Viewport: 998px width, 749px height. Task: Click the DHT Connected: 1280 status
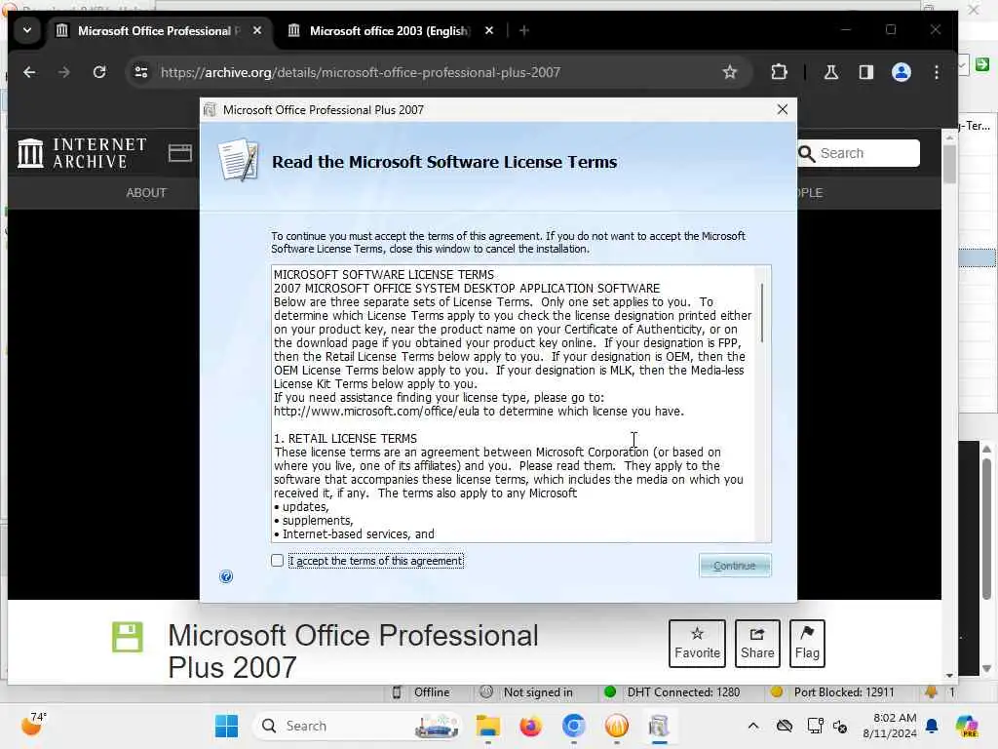click(x=672, y=692)
